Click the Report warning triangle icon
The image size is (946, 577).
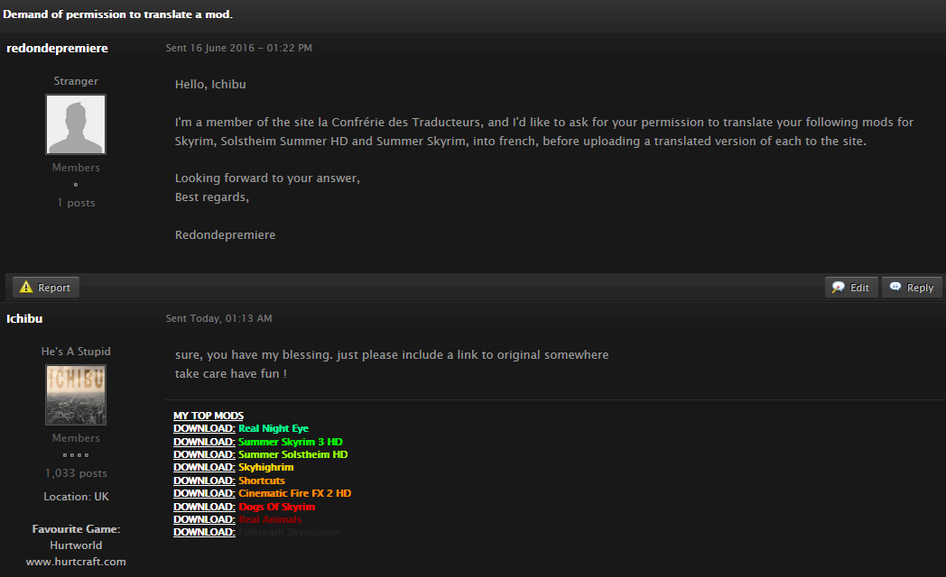tap(26, 288)
